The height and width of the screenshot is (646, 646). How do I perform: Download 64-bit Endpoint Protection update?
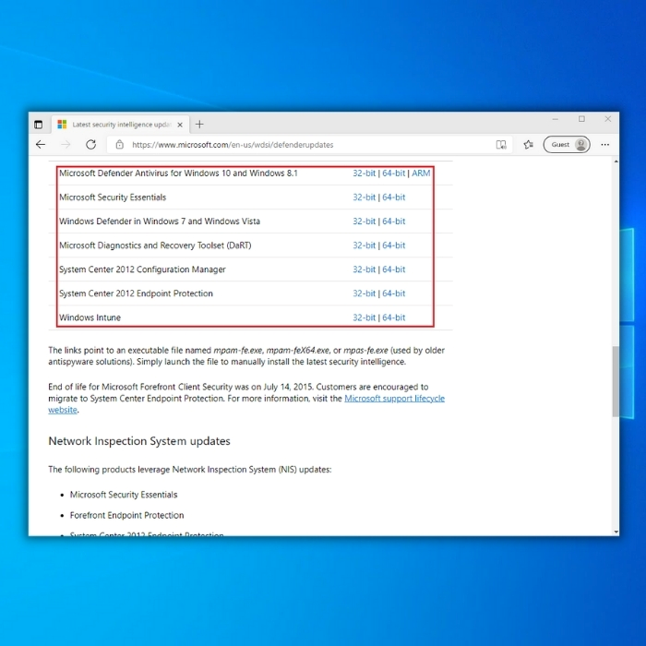(393, 293)
